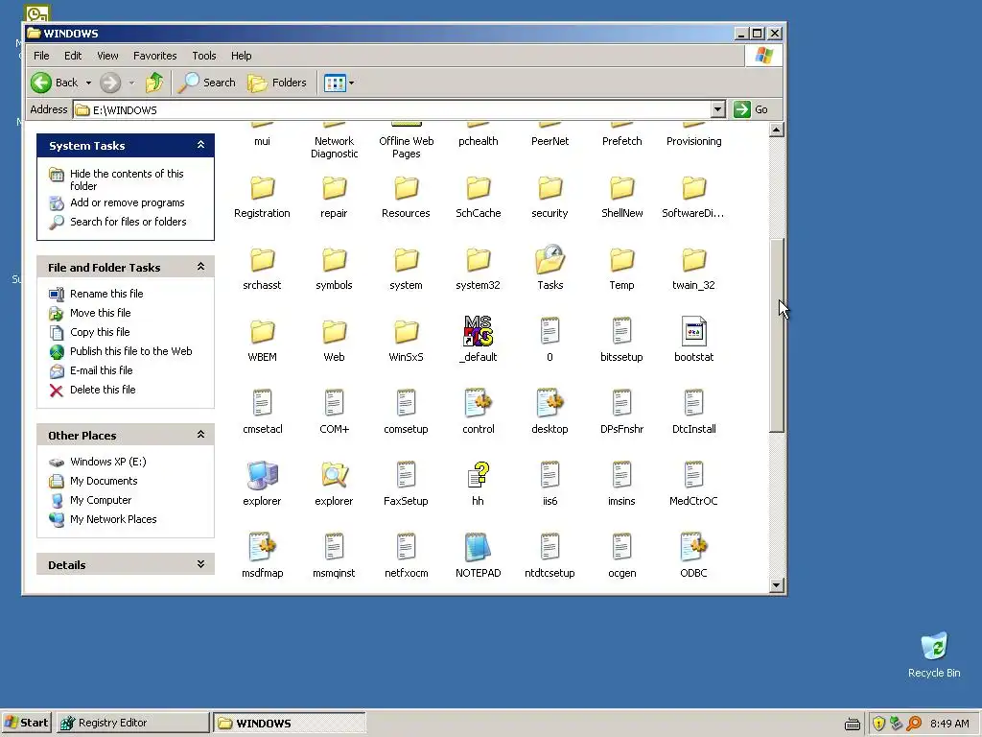Select the desktop settings file icon
Image resolution: width=982 pixels, height=737 pixels.
(x=549, y=403)
